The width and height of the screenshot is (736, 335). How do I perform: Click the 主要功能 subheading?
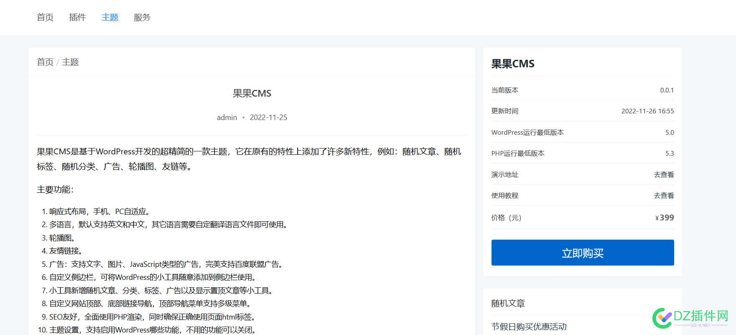[x=55, y=189]
